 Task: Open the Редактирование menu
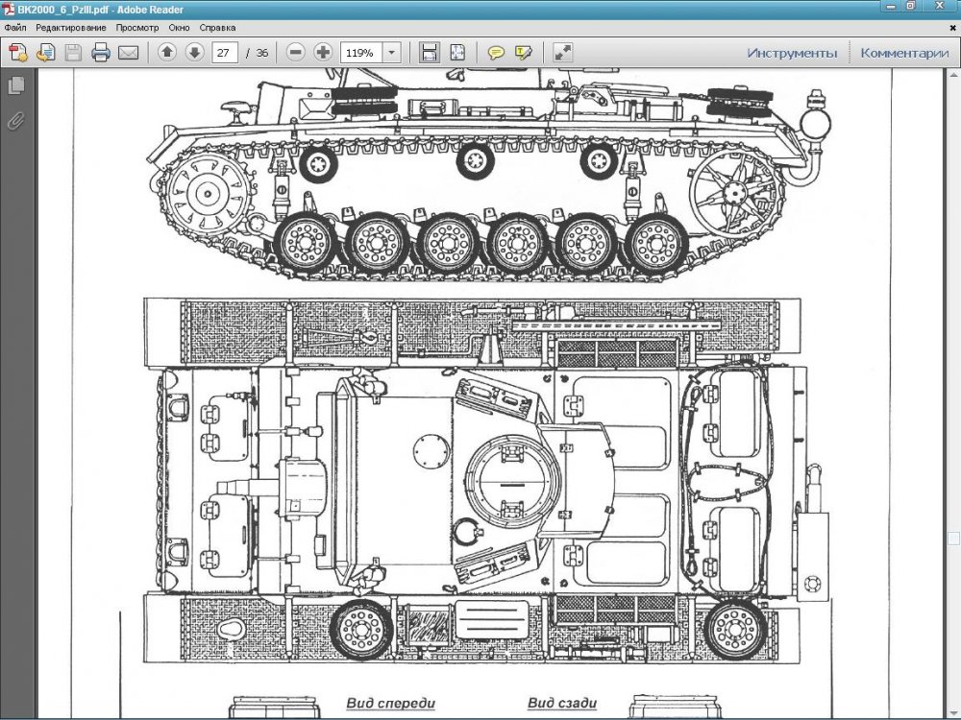click(x=71, y=28)
